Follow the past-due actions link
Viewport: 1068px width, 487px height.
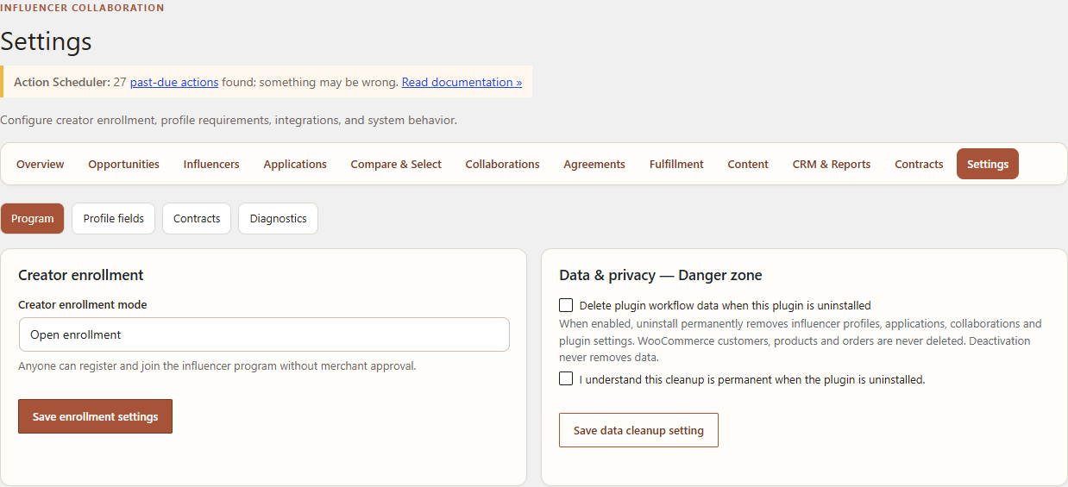pyautogui.click(x=174, y=82)
